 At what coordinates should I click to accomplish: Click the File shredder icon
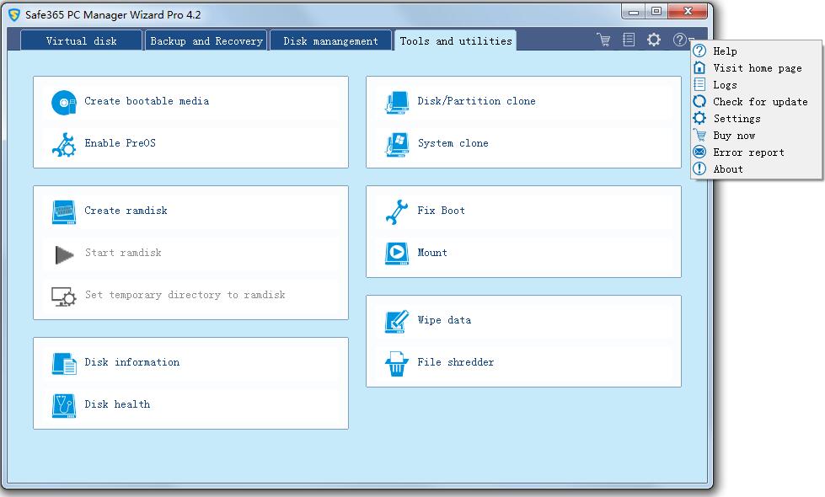coord(397,363)
